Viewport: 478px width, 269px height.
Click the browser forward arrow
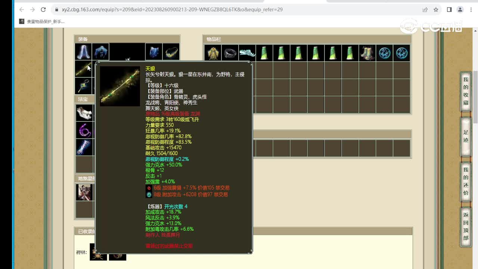[32, 9]
